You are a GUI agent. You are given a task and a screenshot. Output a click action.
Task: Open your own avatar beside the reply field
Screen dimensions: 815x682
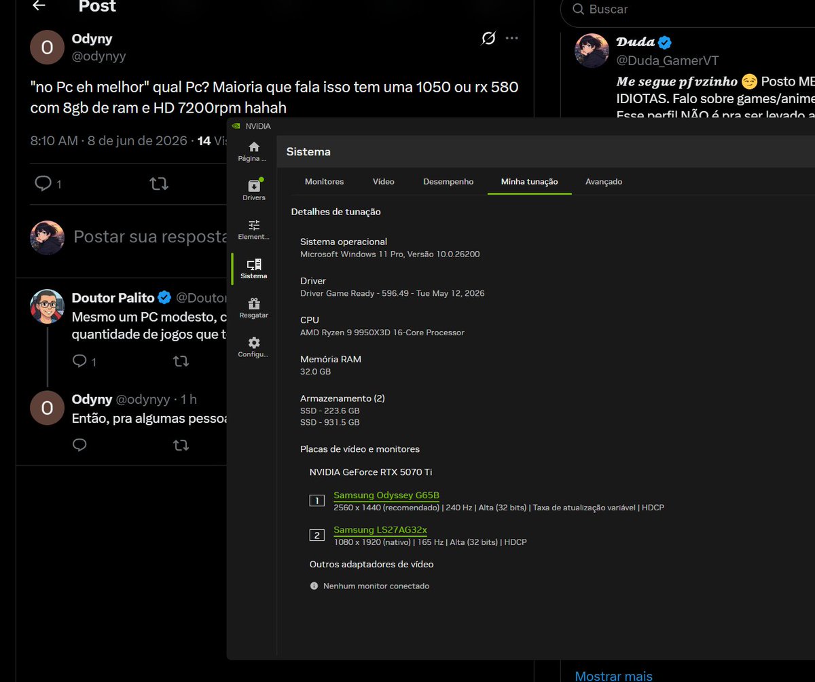tap(48, 238)
